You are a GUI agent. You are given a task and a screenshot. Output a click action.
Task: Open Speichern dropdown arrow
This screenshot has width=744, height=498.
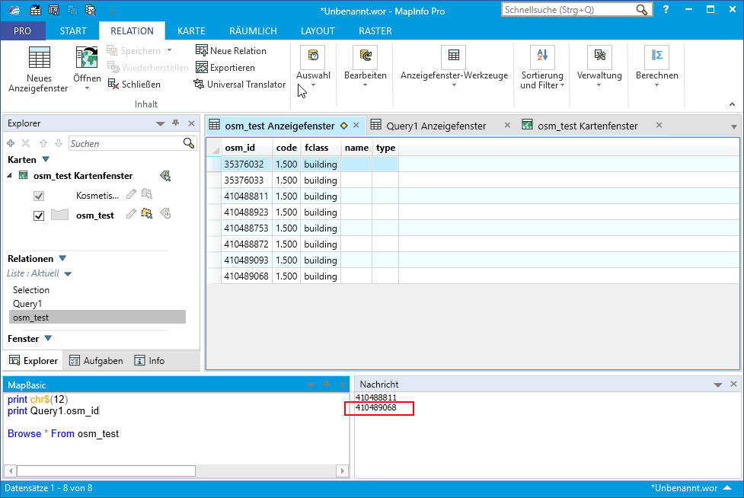point(169,50)
